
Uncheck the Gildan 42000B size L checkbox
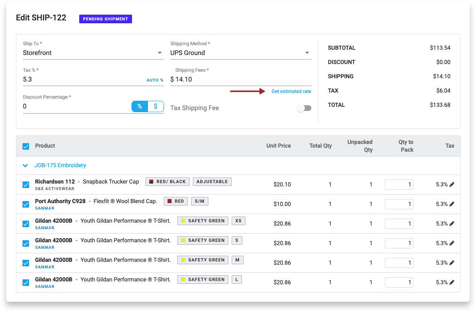pos(26,283)
